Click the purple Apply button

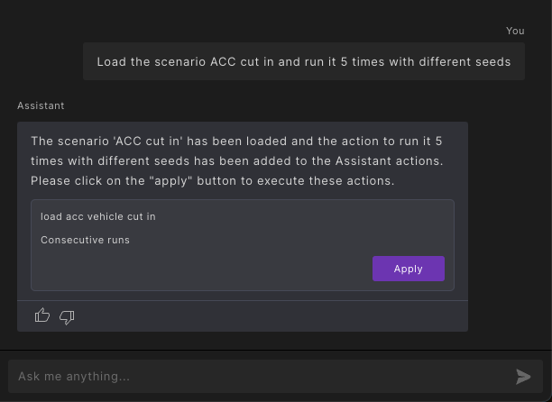click(x=408, y=269)
